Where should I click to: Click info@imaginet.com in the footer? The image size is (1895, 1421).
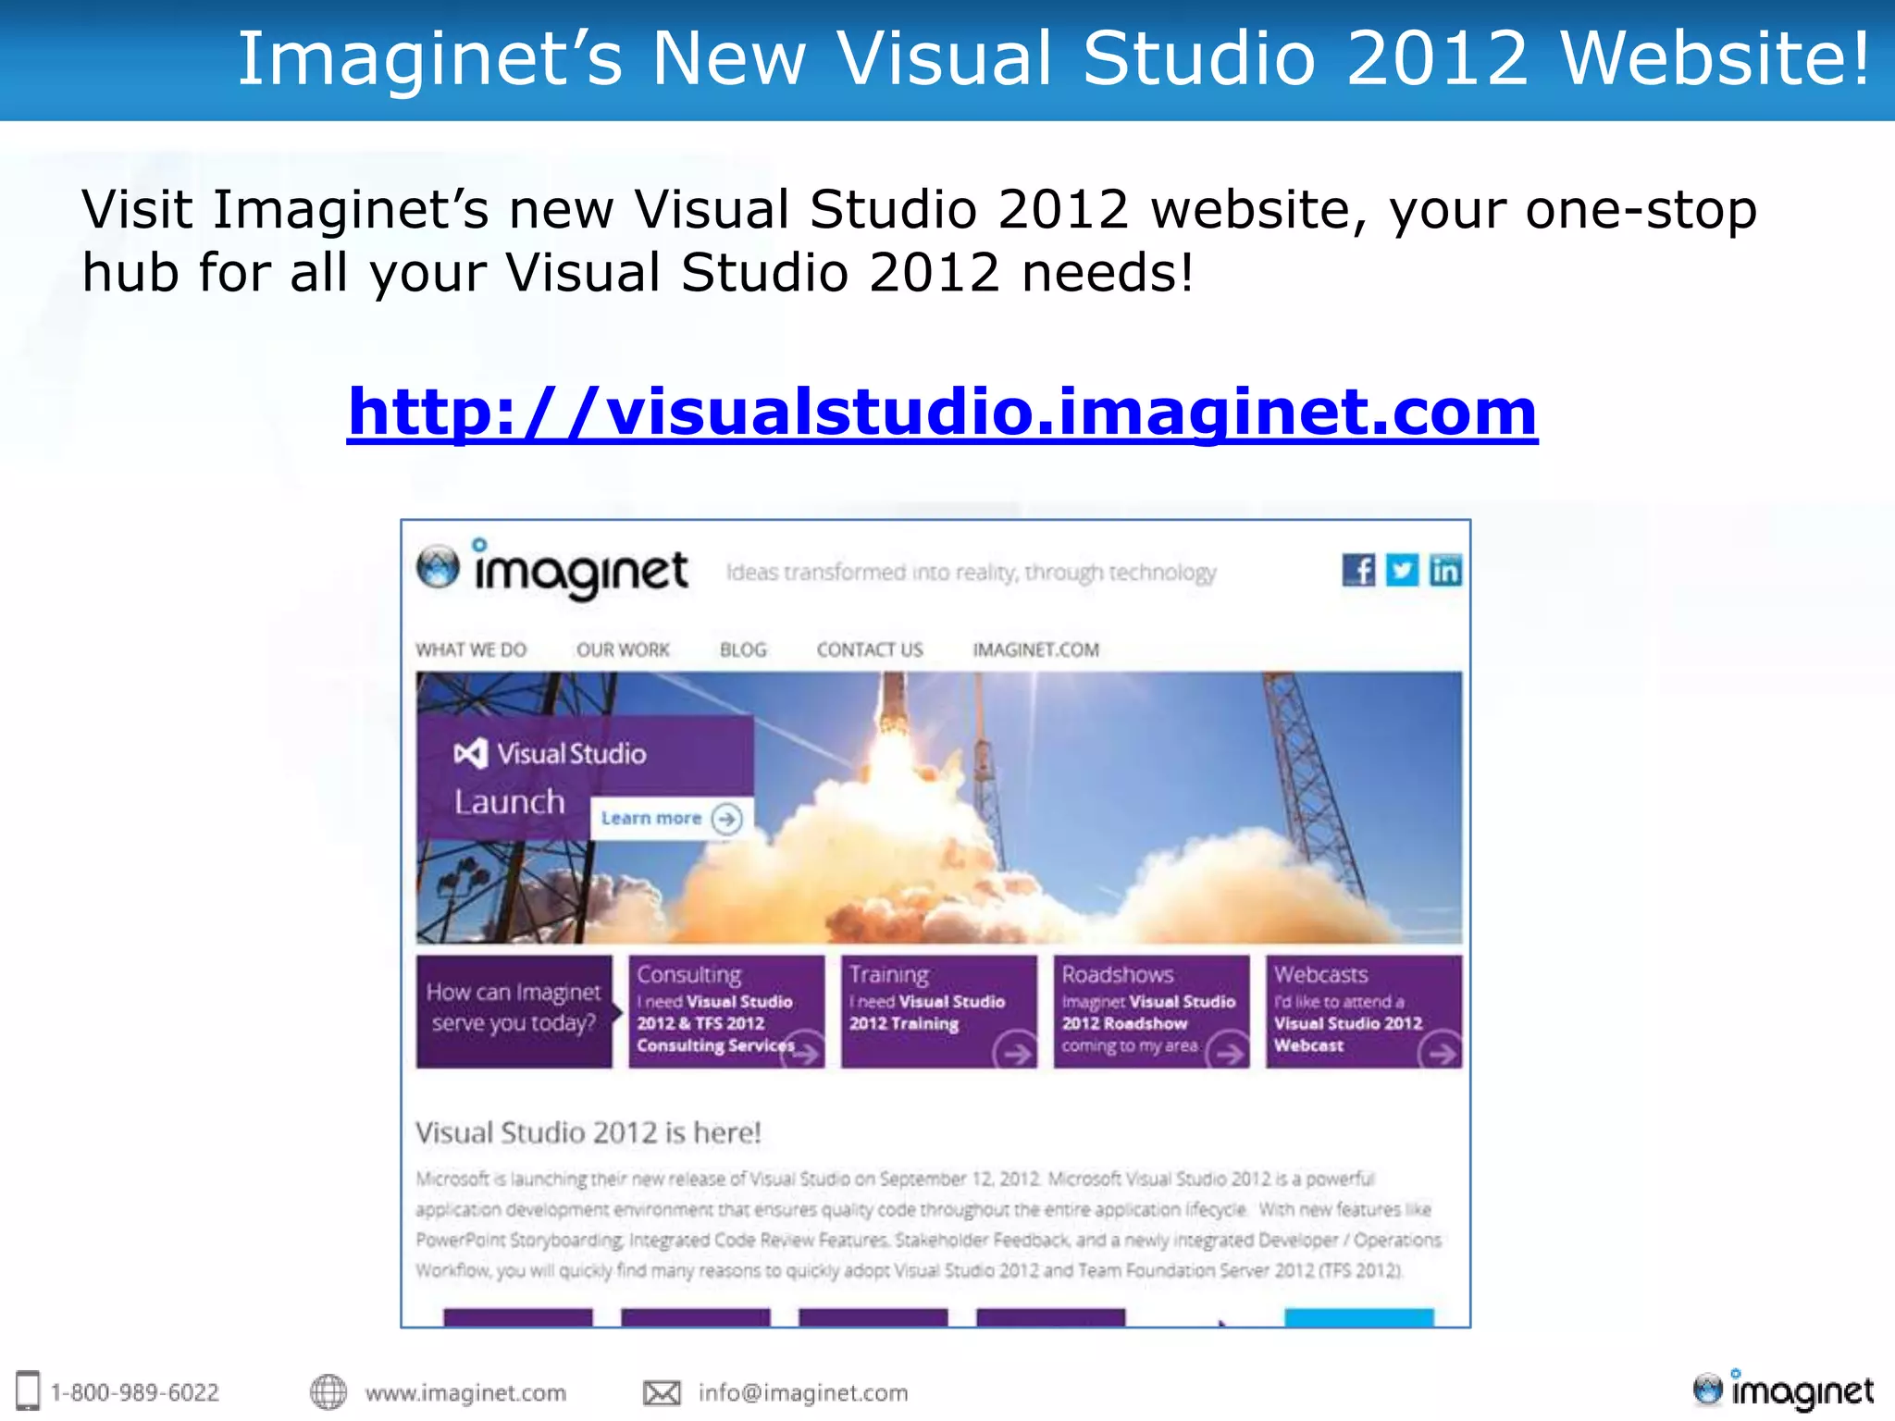(x=803, y=1392)
